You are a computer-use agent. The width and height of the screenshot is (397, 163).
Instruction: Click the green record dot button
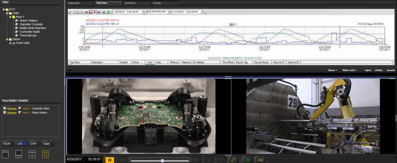point(247,160)
